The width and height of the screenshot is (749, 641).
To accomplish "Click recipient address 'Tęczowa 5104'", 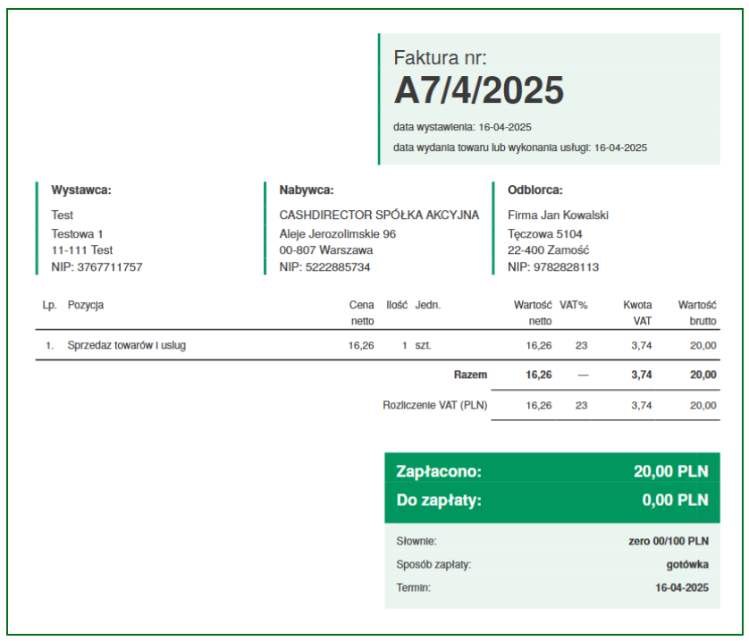I will coord(544,234).
